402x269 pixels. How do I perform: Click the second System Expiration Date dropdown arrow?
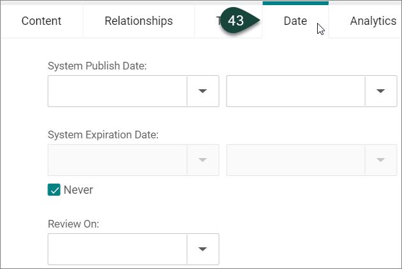[x=380, y=160]
